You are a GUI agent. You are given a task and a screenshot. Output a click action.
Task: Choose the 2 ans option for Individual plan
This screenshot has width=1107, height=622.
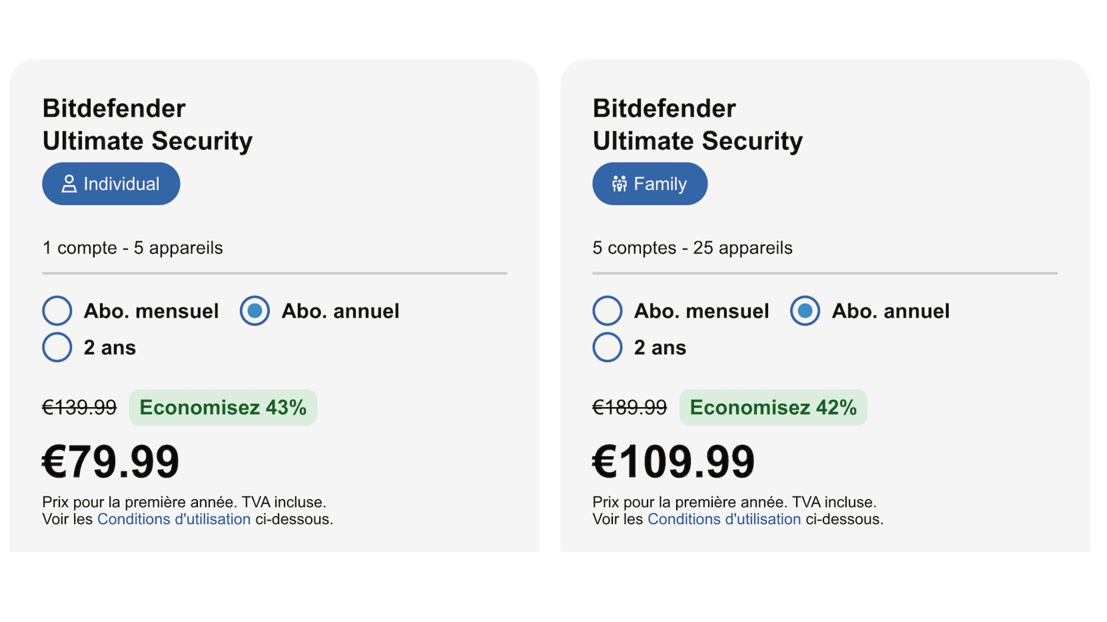coord(57,347)
